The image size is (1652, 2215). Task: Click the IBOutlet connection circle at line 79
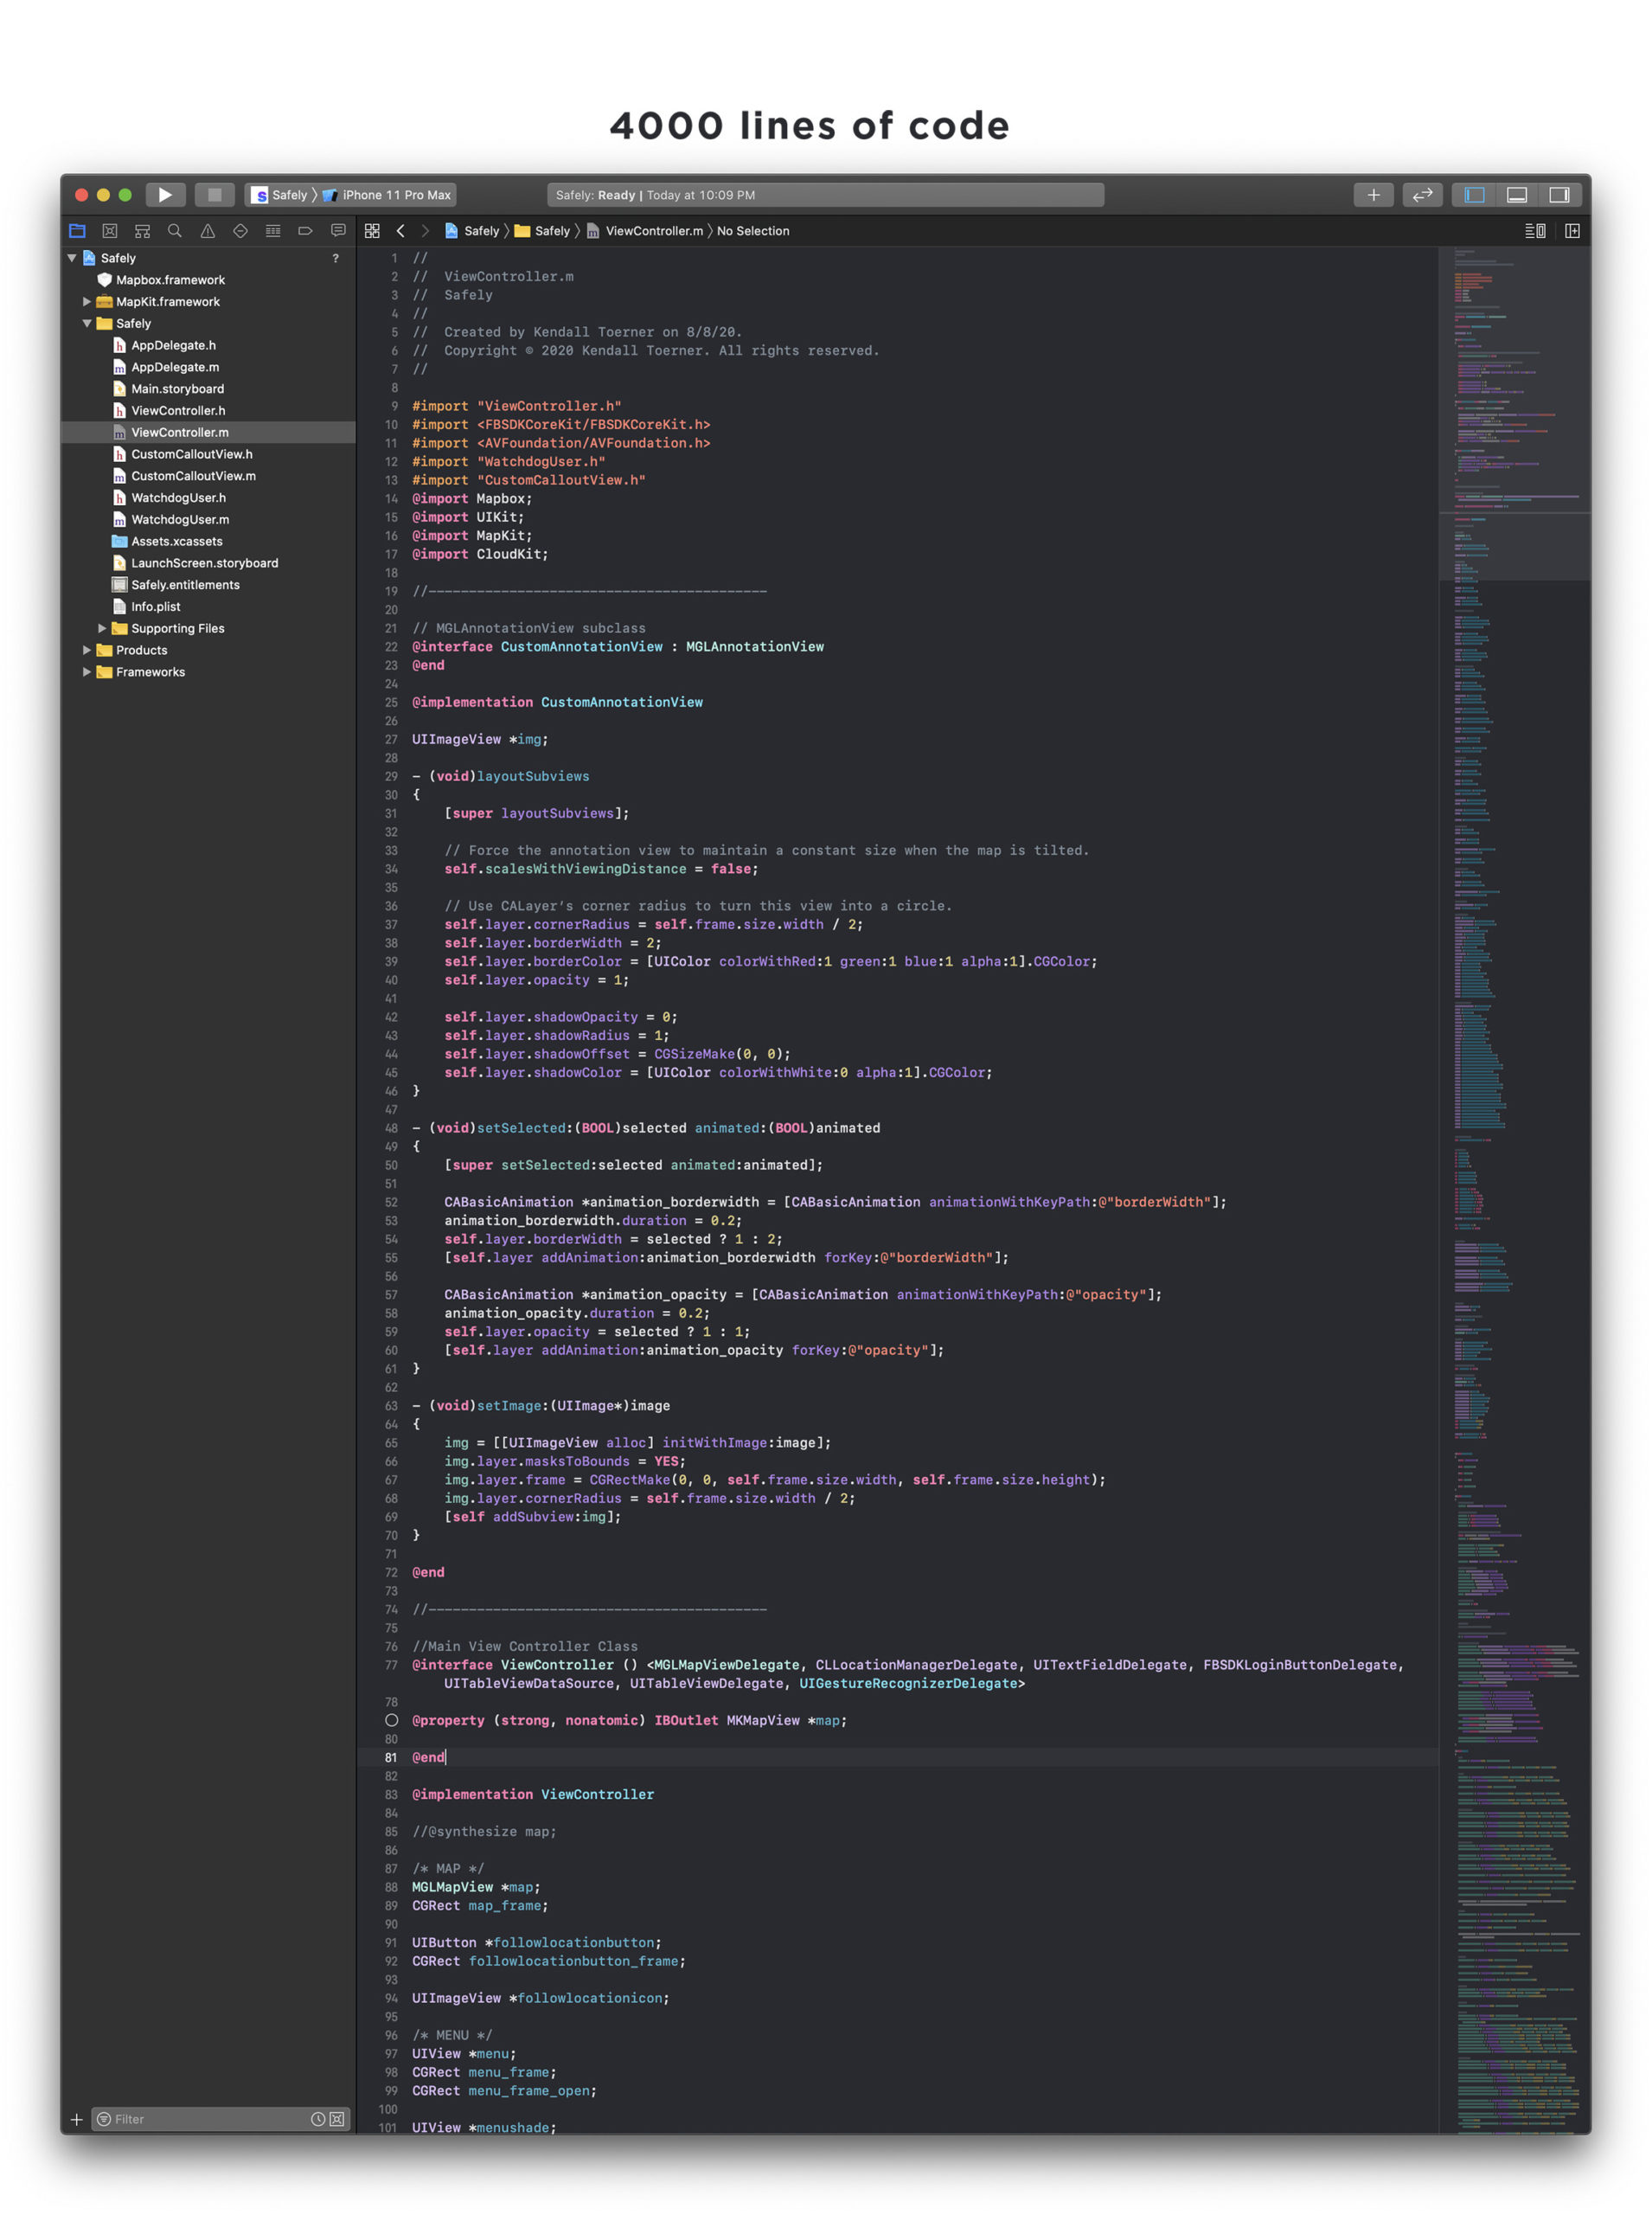coord(392,1721)
